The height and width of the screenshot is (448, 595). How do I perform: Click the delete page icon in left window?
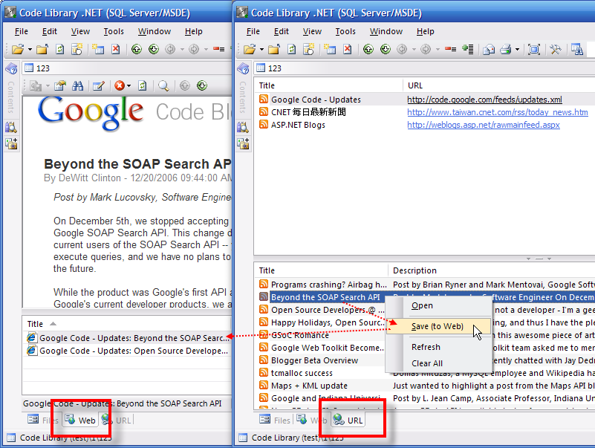pyautogui.click(x=115, y=49)
